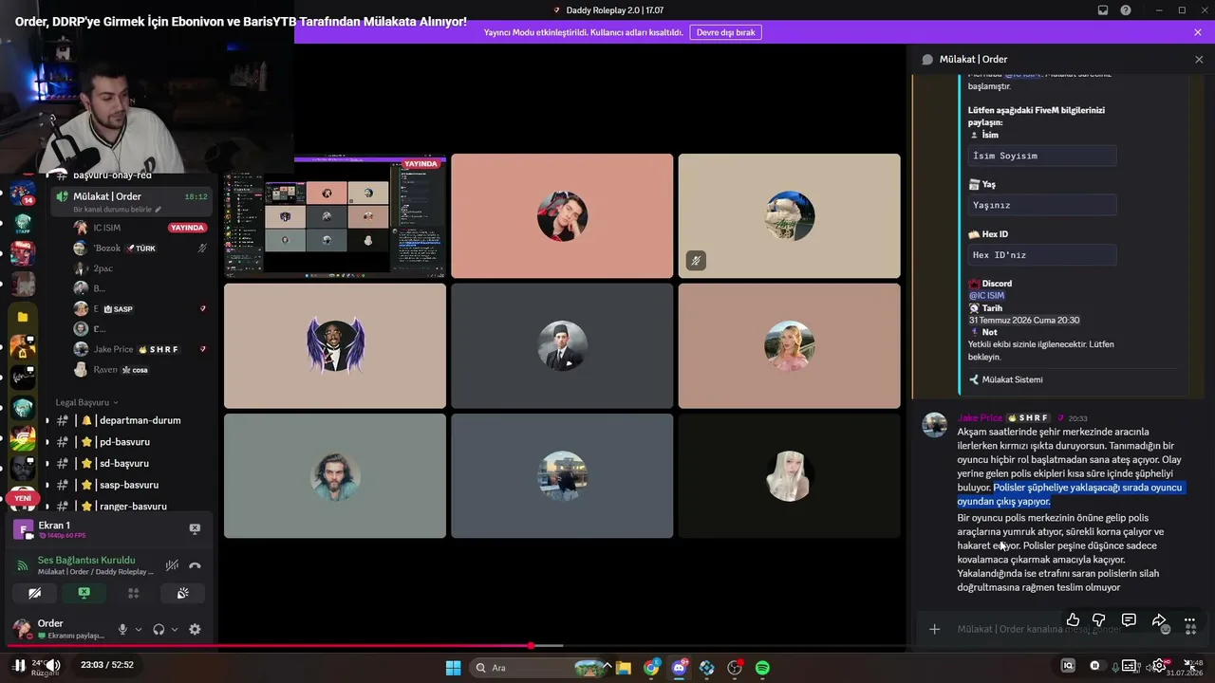Open the yellow folder in server list
The height and width of the screenshot is (683, 1215).
coord(23,317)
